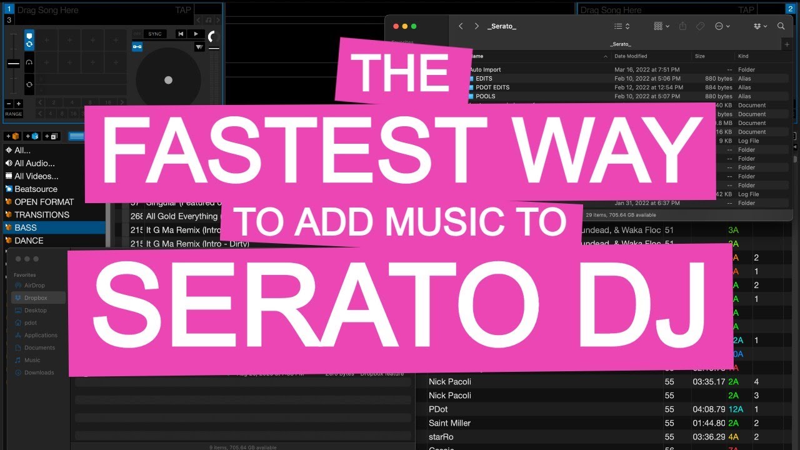Open list view selector in Finder toolbar
Screen dimensions: 800x450
click(x=622, y=26)
